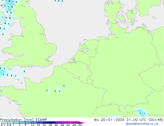Click the 5–10 mm blue legend swatch
The width and height of the screenshot is (164, 126).
click(28, 123)
